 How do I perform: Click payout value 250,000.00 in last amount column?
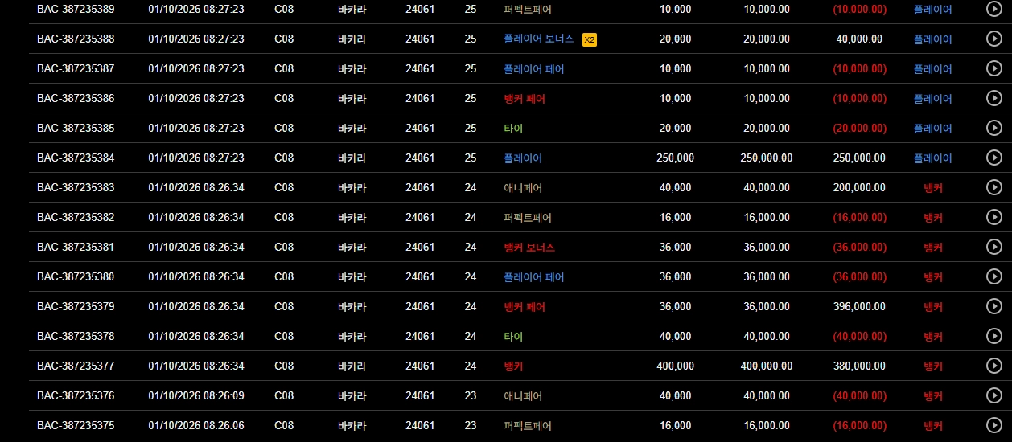pyautogui.click(x=859, y=158)
